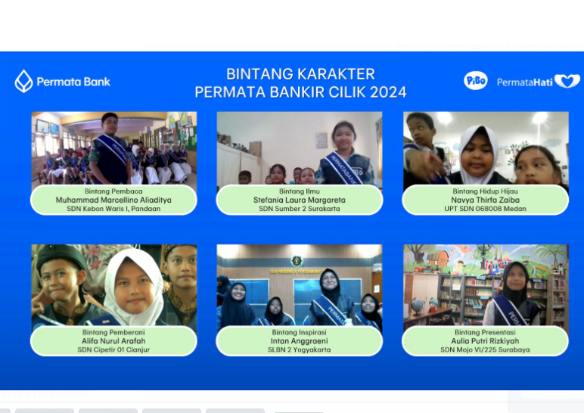Click the school text SDN Mojo VI/225 Surabaya
This screenshot has height=413, width=584.
click(x=485, y=349)
